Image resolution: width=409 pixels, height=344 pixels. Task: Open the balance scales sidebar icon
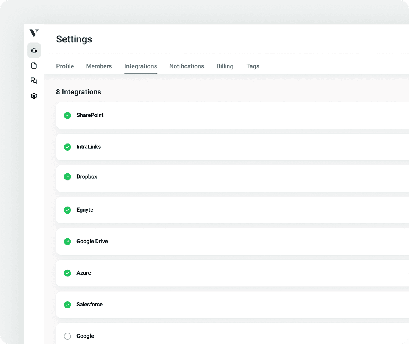(34, 50)
